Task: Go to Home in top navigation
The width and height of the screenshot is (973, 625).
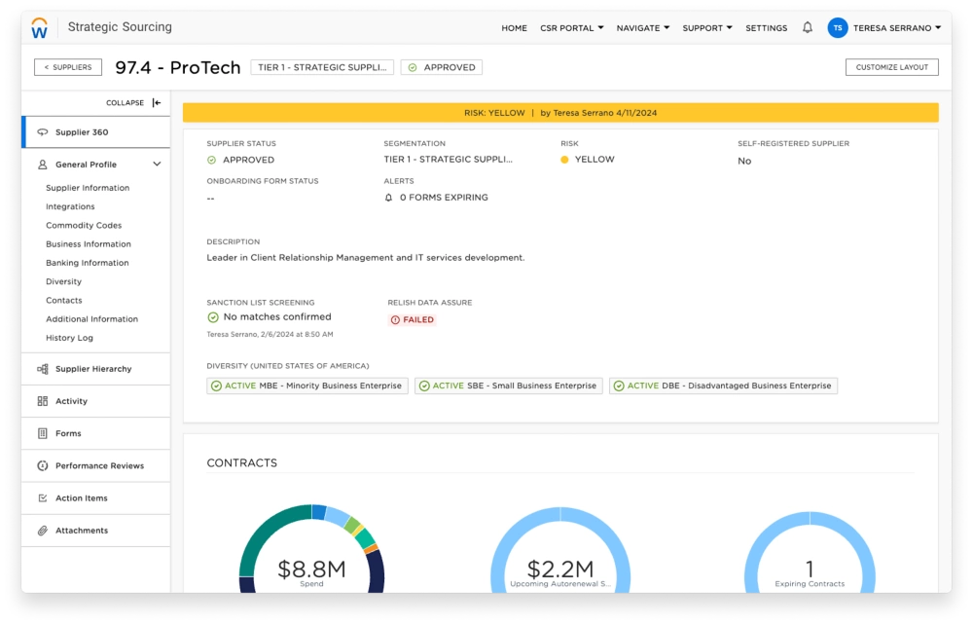Action: click(x=514, y=28)
